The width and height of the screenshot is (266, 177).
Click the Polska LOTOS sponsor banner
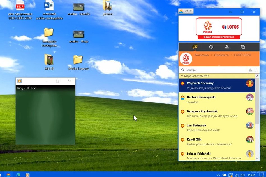pos(219,28)
